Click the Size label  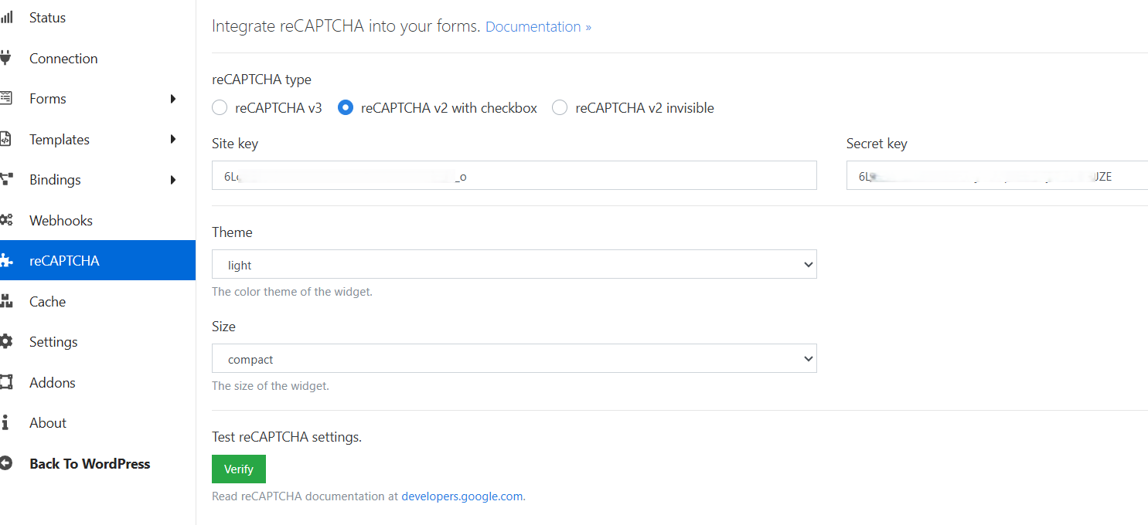pos(223,327)
